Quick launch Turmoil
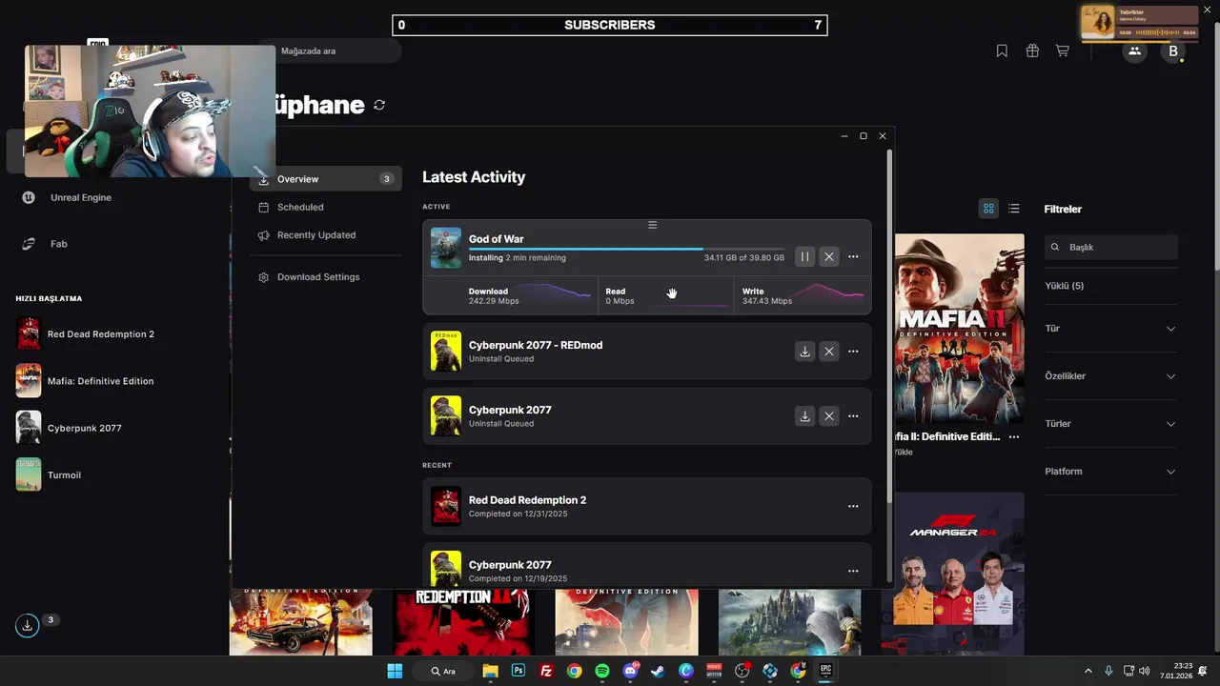The width and height of the screenshot is (1220, 686). (50, 474)
